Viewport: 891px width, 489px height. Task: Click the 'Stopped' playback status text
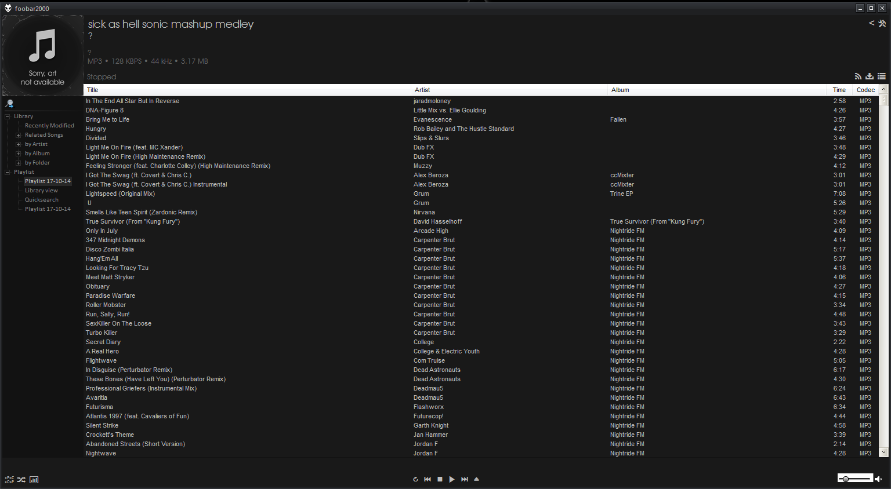click(x=102, y=76)
